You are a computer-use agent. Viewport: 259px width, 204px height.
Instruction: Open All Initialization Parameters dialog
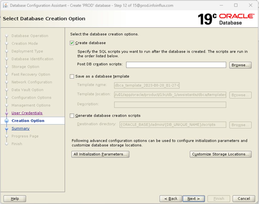(x=100, y=154)
